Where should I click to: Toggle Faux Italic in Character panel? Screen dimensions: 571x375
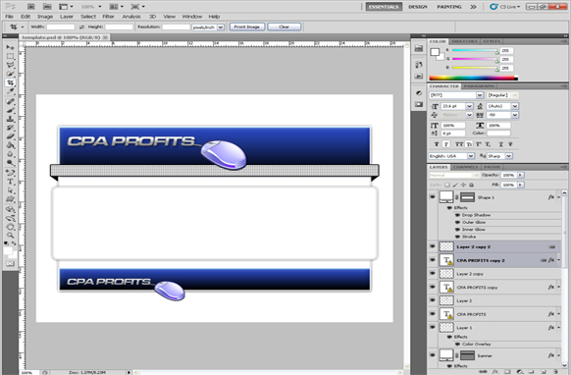(x=446, y=144)
